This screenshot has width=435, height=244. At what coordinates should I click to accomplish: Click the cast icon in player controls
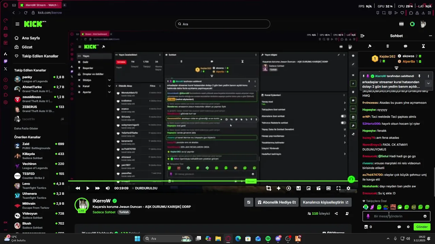(x=318, y=188)
